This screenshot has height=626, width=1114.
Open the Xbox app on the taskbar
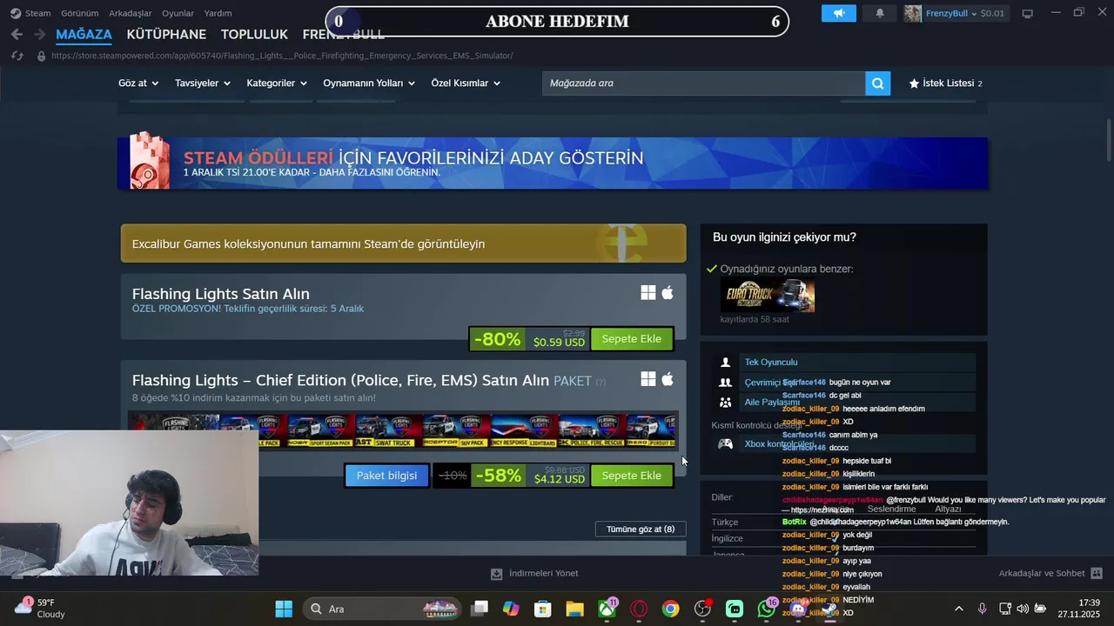[x=607, y=609]
